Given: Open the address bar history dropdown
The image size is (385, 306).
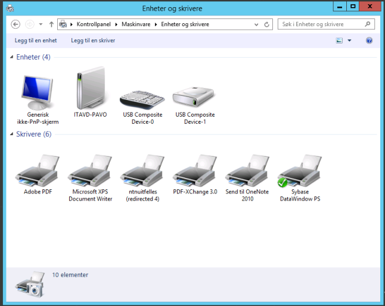Looking at the screenshot, I should click(256, 24).
